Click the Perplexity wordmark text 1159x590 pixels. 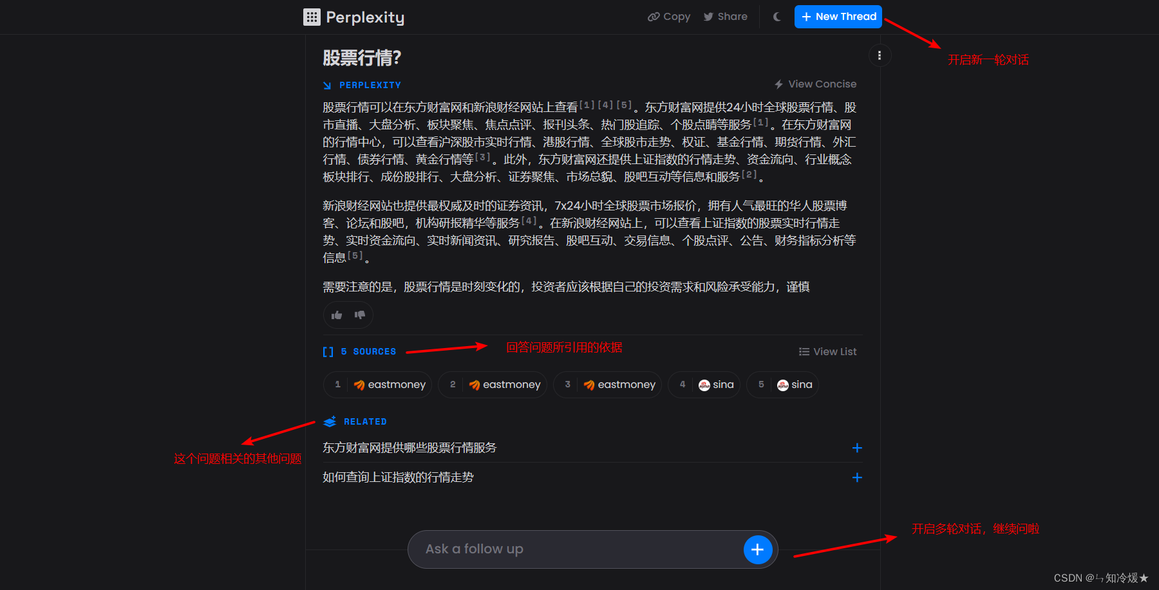[x=365, y=17]
